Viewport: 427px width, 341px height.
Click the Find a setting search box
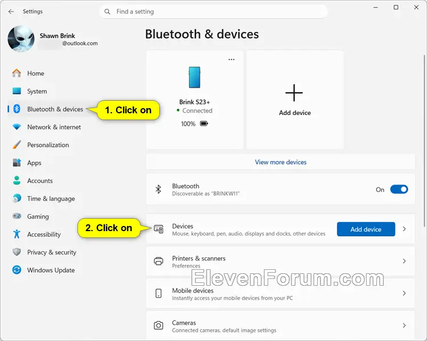click(x=213, y=12)
